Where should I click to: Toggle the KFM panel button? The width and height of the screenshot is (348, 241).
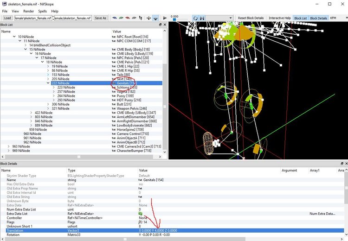[x=333, y=18]
